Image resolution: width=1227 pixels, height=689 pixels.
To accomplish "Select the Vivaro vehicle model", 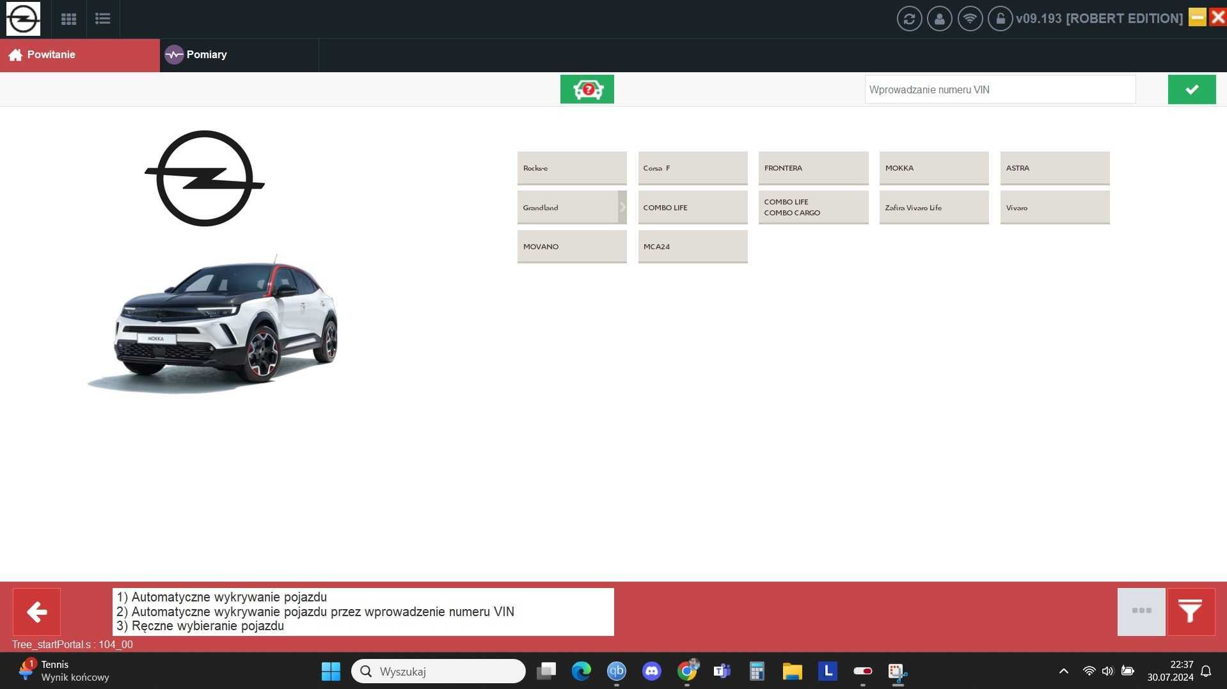I will click(x=1055, y=208).
